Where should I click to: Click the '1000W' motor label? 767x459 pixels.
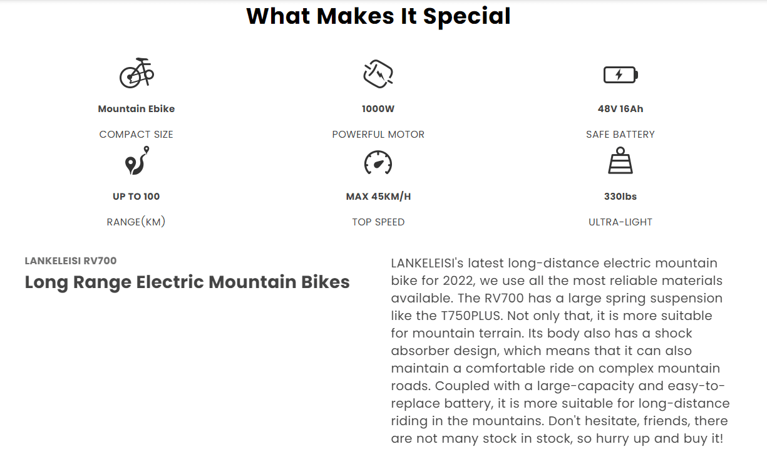378,109
